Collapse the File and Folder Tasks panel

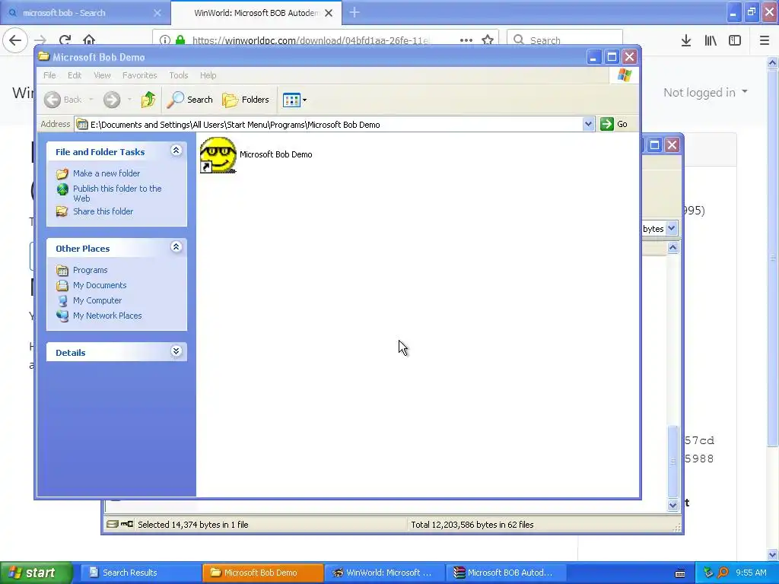pos(176,151)
